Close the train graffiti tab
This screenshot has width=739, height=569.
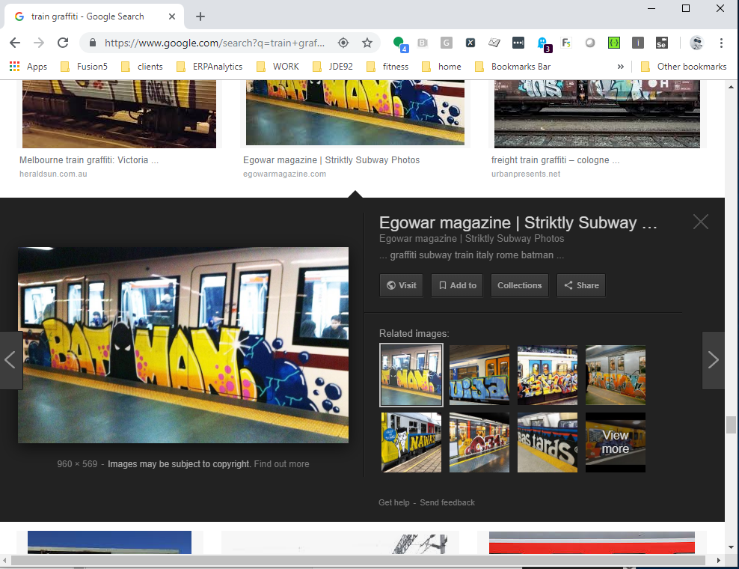pos(172,16)
